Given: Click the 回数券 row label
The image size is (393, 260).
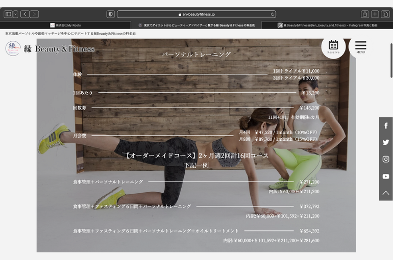Looking at the screenshot, I should [80, 108].
